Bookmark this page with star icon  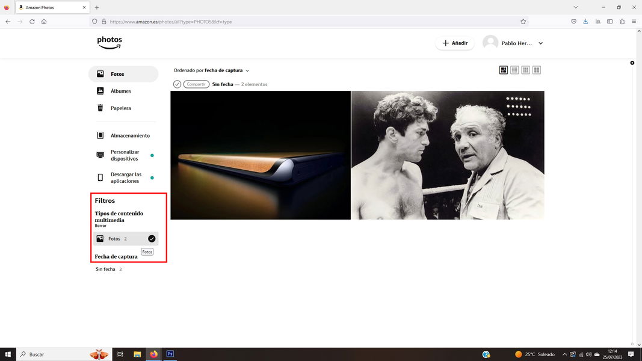pyautogui.click(x=523, y=22)
